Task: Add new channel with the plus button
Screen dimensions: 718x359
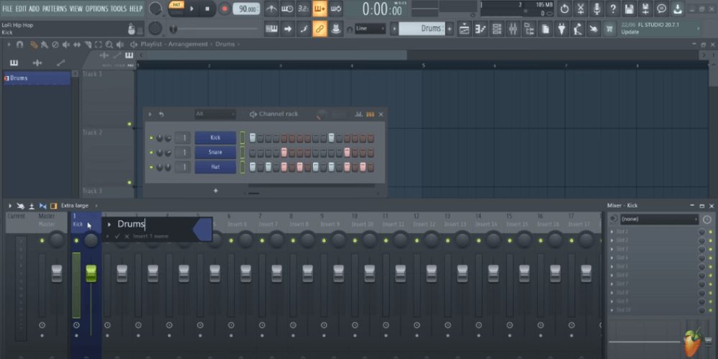Action: pos(215,190)
